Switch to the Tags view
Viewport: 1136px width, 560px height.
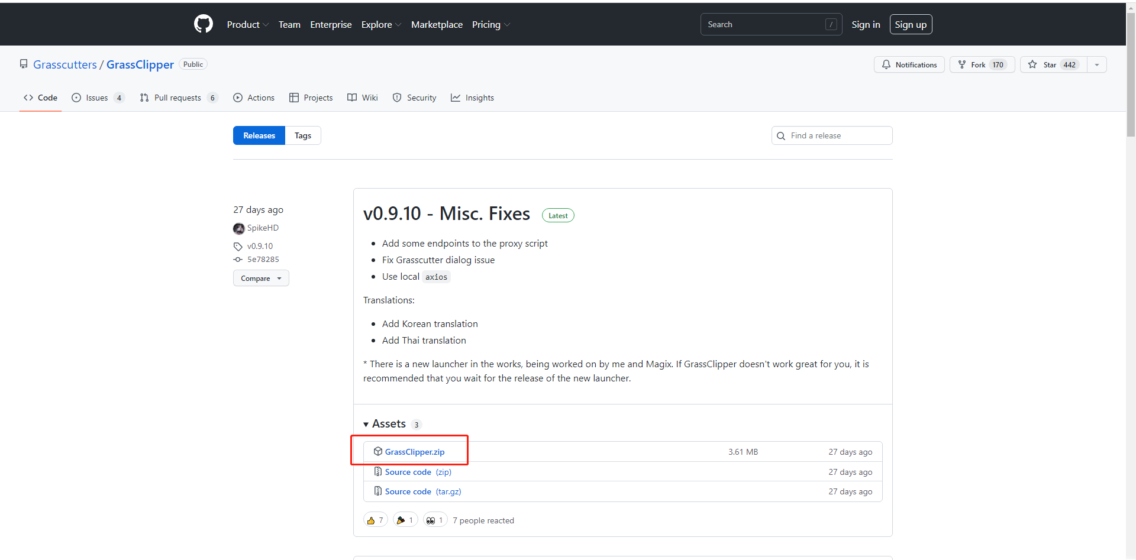click(x=303, y=135)
